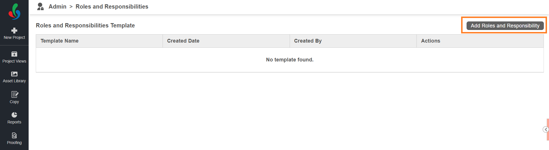Click the Roles and Responsibilities breadcrumb
The image size is (549, 150).
112,7
